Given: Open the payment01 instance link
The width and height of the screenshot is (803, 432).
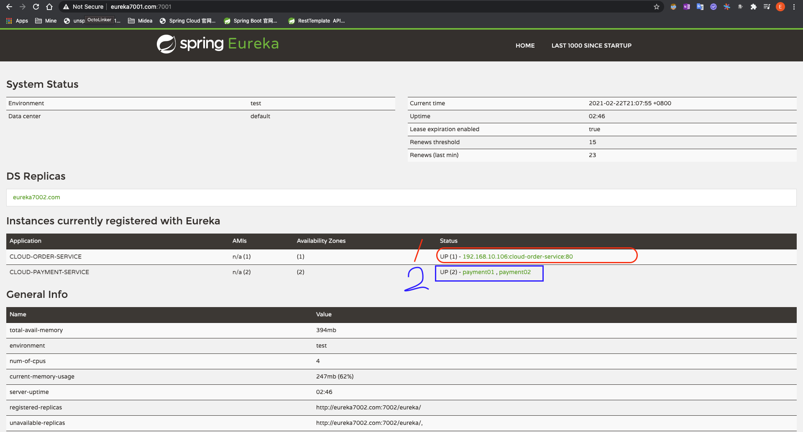Looking at the screenshot, I should [478, 272].
